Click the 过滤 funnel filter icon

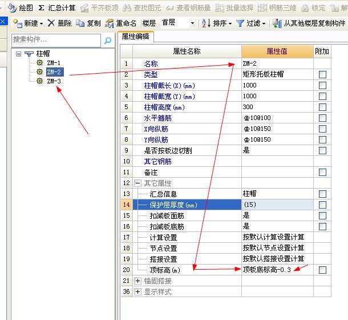(240, 23)
